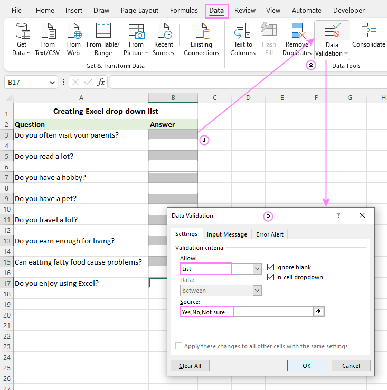Expand the Allow dropdown list
This screenshot has height=390, width=387.
pyautogui.click(x=257, y=269)
